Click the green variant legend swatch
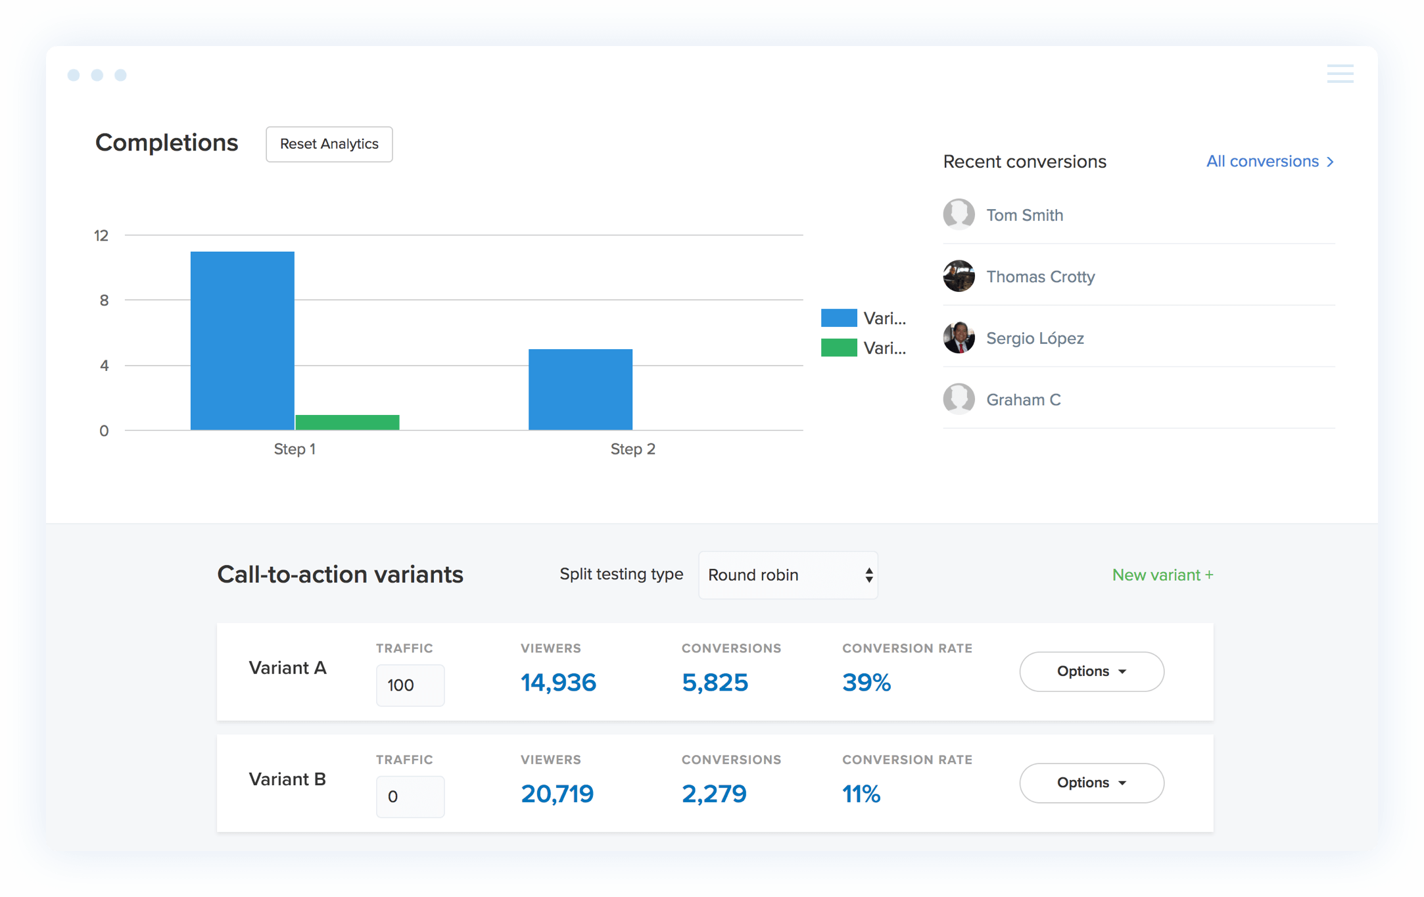The height and width of the screenshot is (897, 1424). [x=839, y=347]
